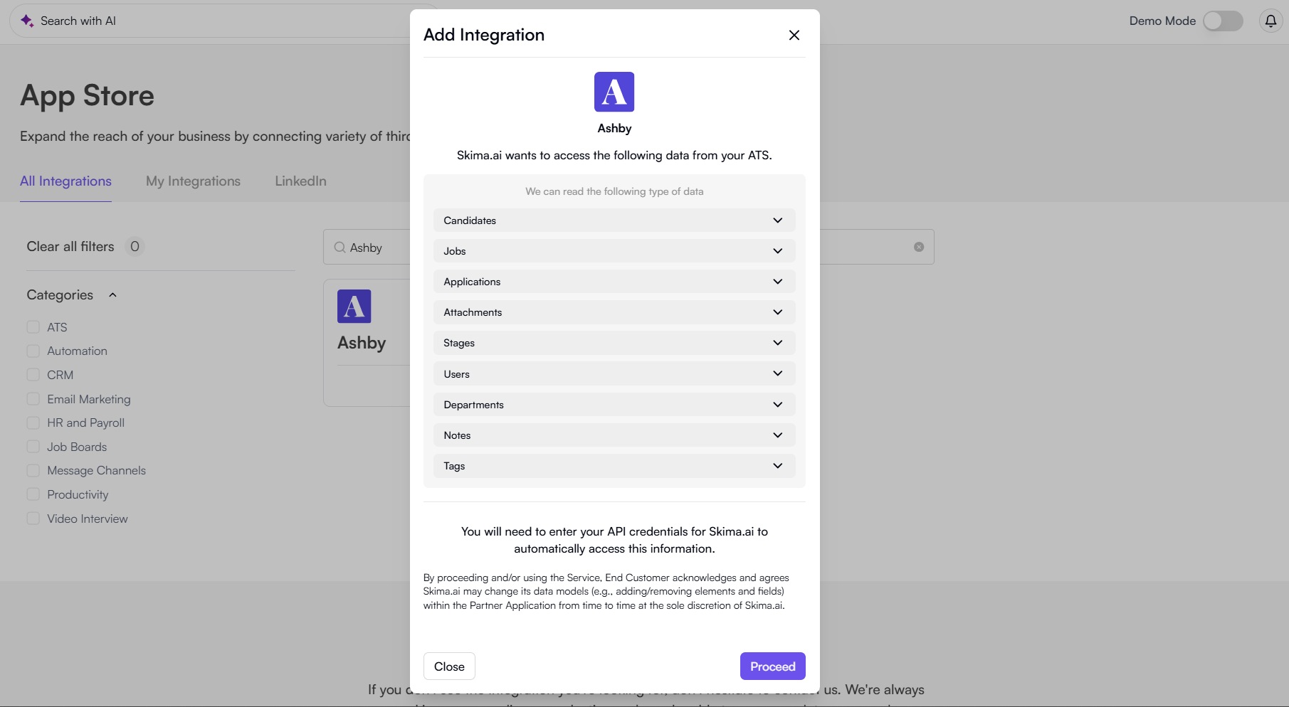Open the LinkedIn tab
The image size is (1289, 707).
coord(300,181)
